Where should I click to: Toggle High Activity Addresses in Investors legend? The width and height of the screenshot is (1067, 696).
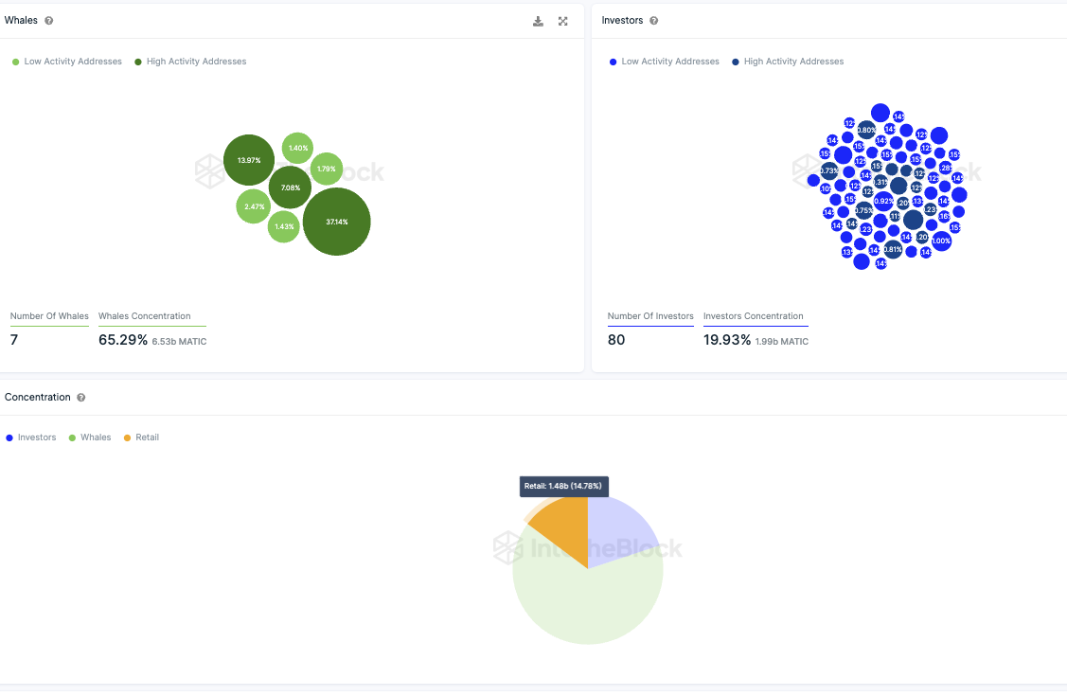[788, 62]
